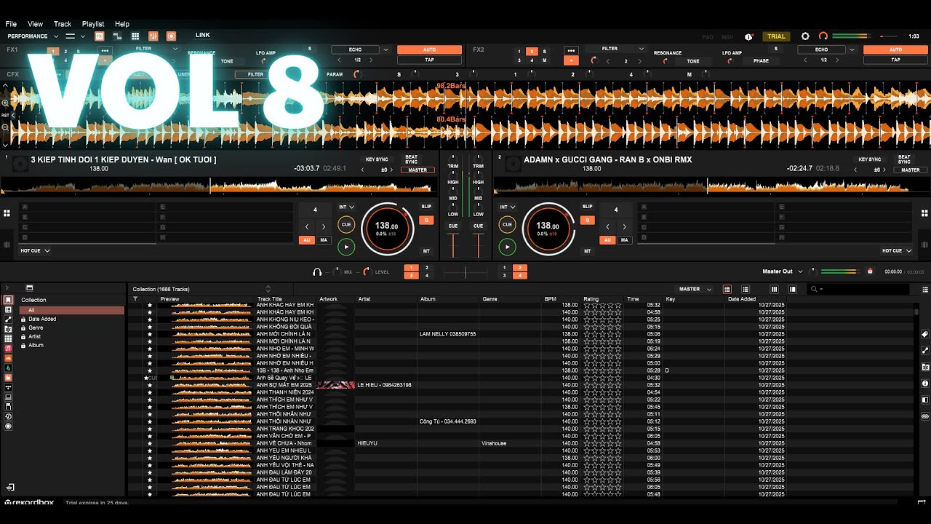Click FX2 TAP button
The height and width of the screenshot is (524, 931).
pyautogui.click(x=895, y=60)
